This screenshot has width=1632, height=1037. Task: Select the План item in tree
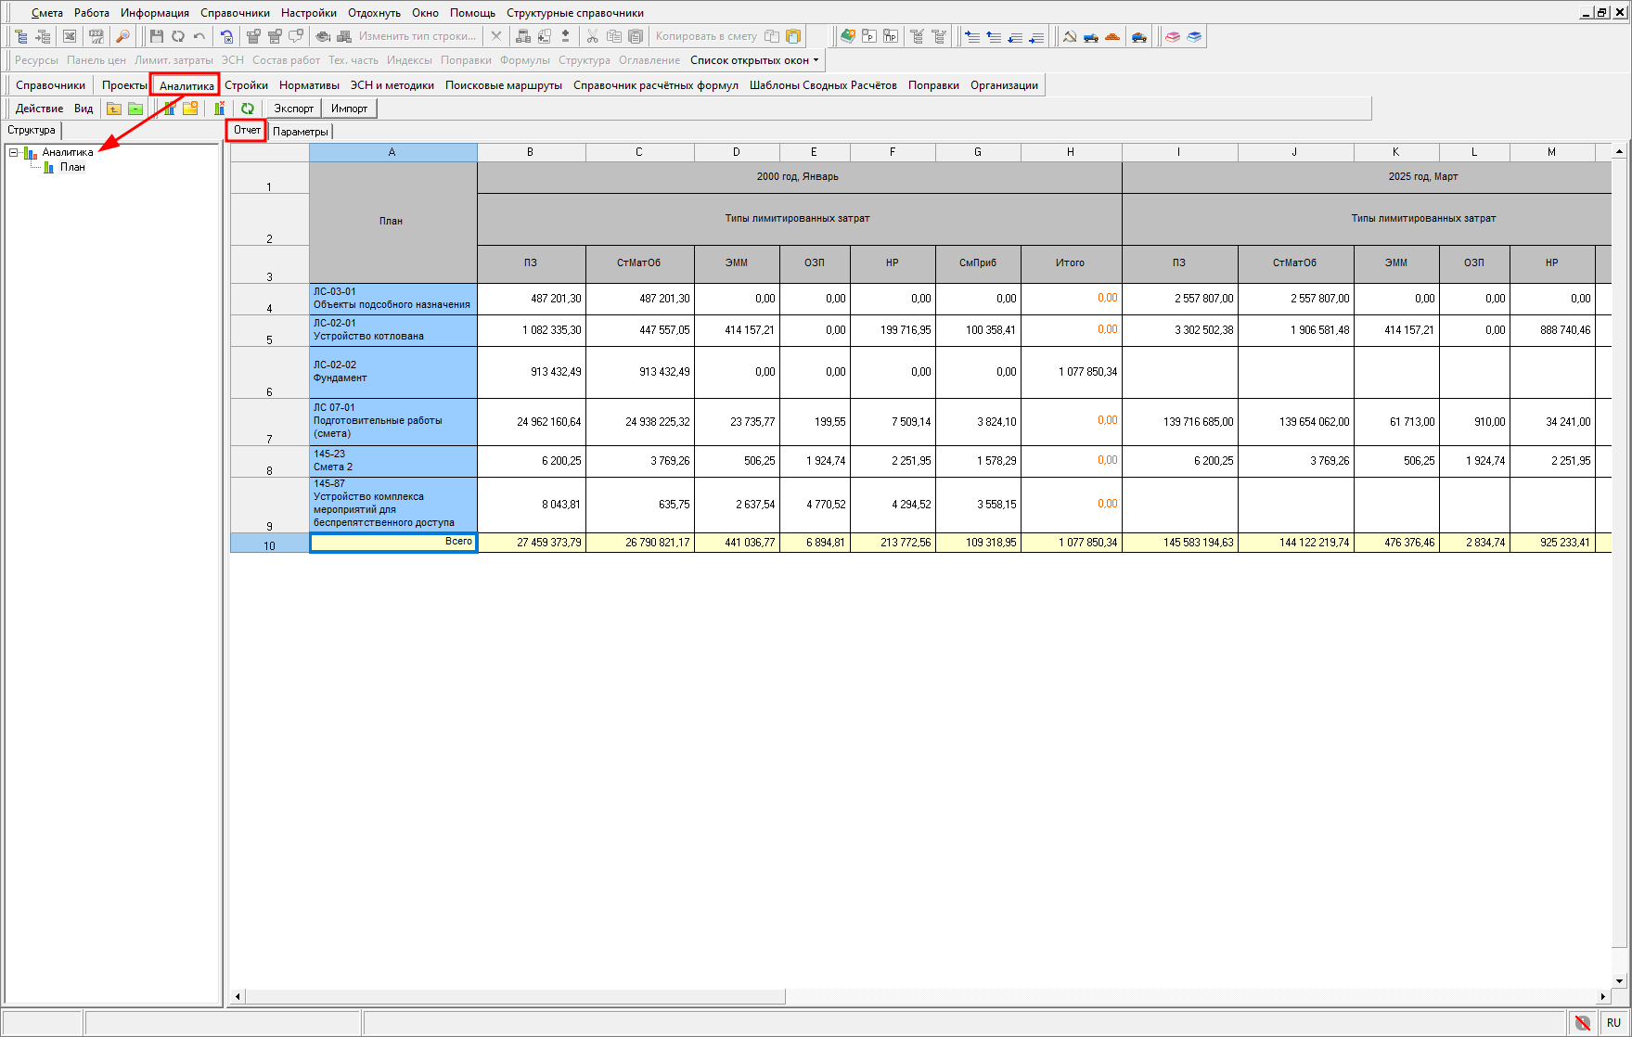(x=72, y=167)
